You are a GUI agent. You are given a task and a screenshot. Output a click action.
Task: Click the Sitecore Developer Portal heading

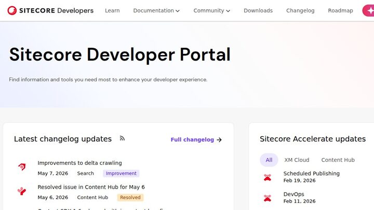click(120, 55)
